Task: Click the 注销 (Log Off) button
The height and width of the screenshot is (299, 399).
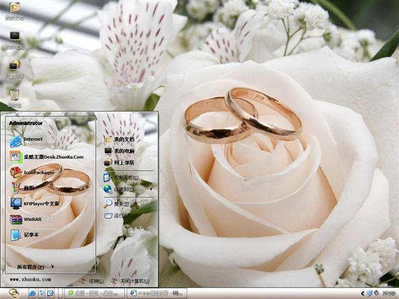Action: point(92,281)
